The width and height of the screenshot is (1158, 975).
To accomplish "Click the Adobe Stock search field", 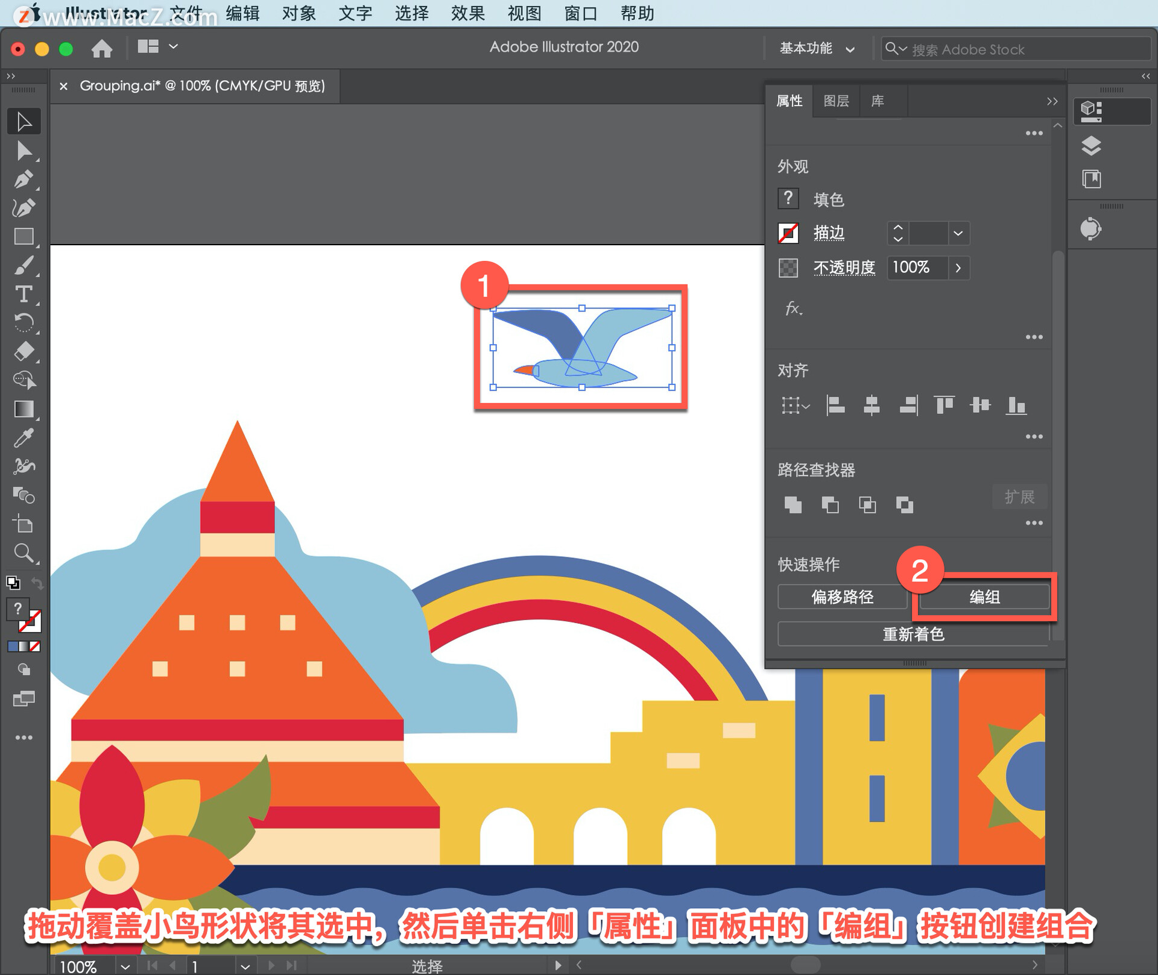I will tap(1016, 49).
